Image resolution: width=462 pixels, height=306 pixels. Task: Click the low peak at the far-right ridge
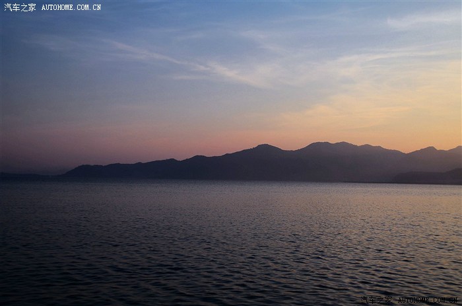pyautogui.click(x=429, y=149)
